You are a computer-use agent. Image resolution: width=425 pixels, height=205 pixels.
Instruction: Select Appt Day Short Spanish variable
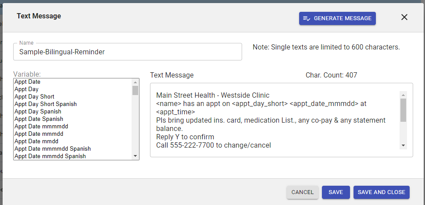click(46, 104)
